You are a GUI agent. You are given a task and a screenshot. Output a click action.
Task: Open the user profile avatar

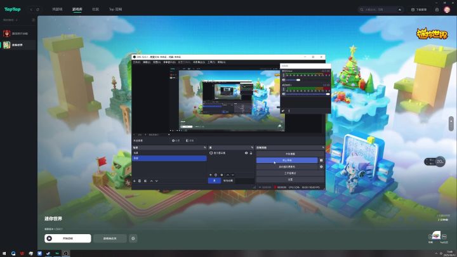447,10
